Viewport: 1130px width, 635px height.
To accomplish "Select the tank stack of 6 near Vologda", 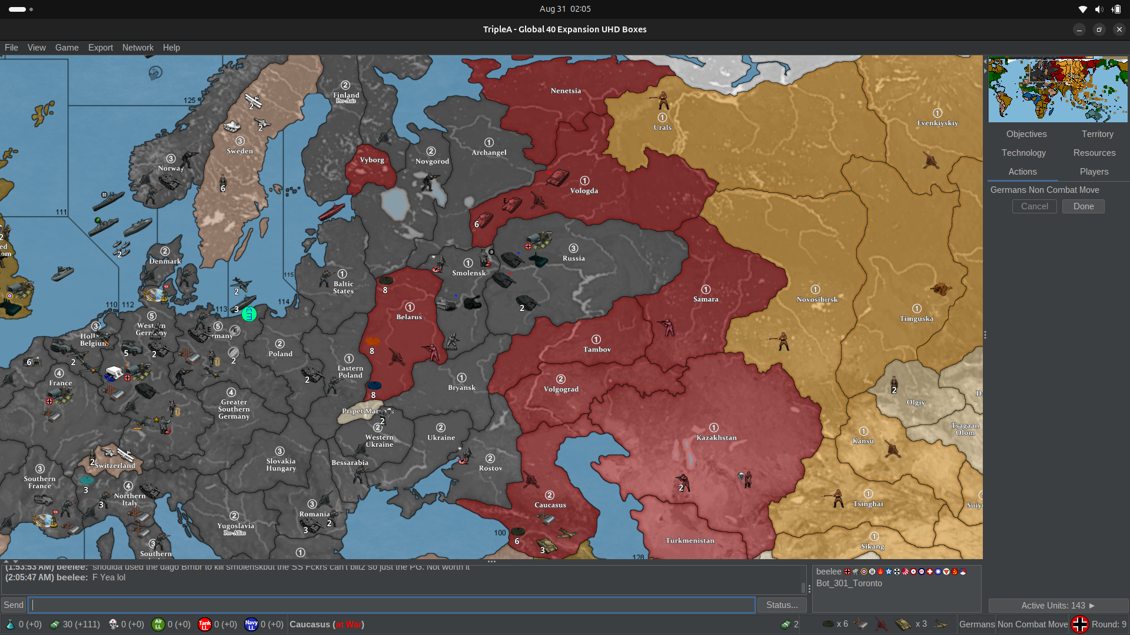I will [483, 220].
